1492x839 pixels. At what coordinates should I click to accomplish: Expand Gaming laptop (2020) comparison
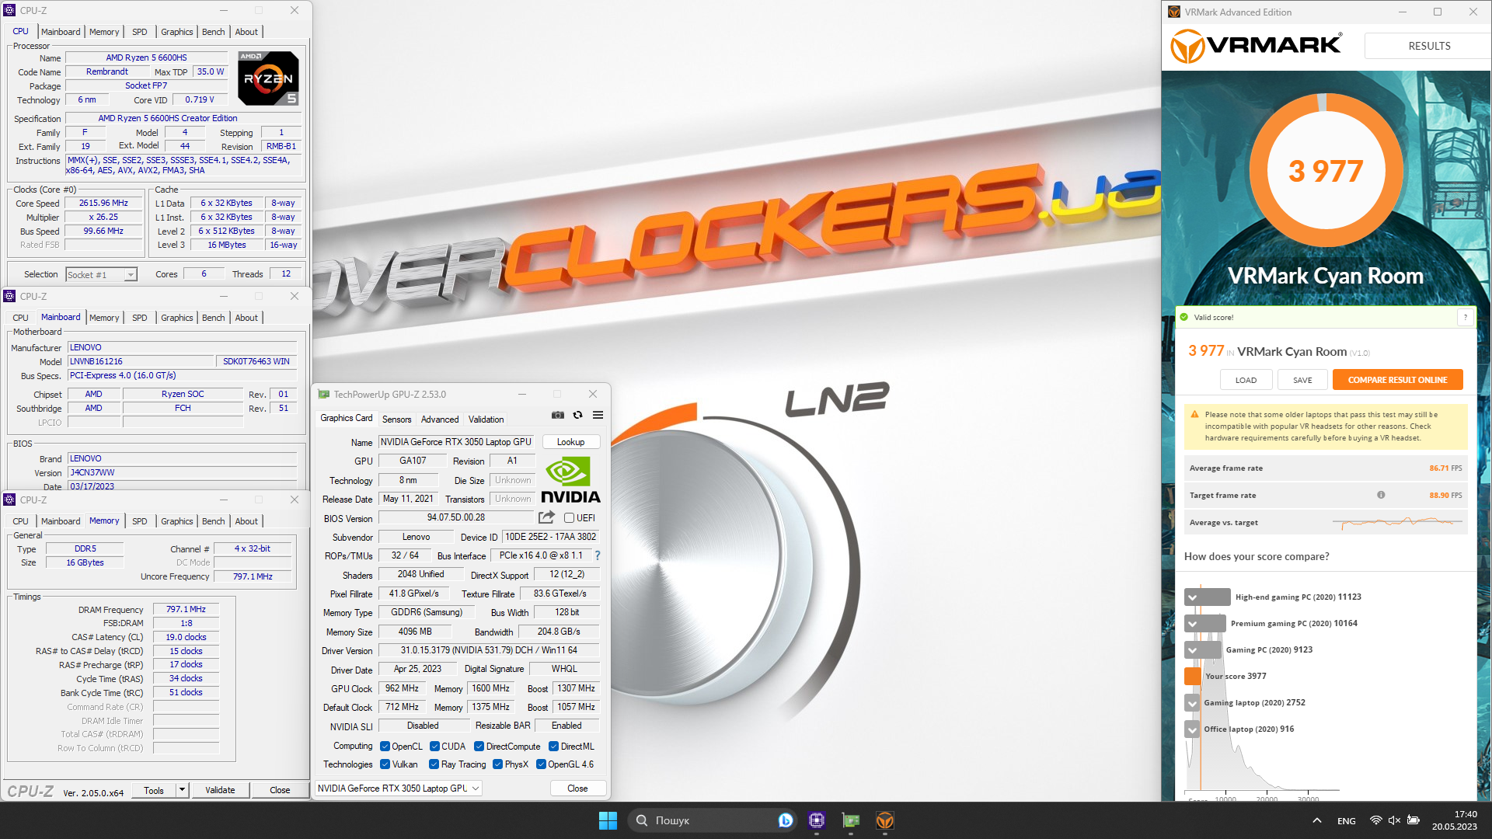tap(1192, 702)
